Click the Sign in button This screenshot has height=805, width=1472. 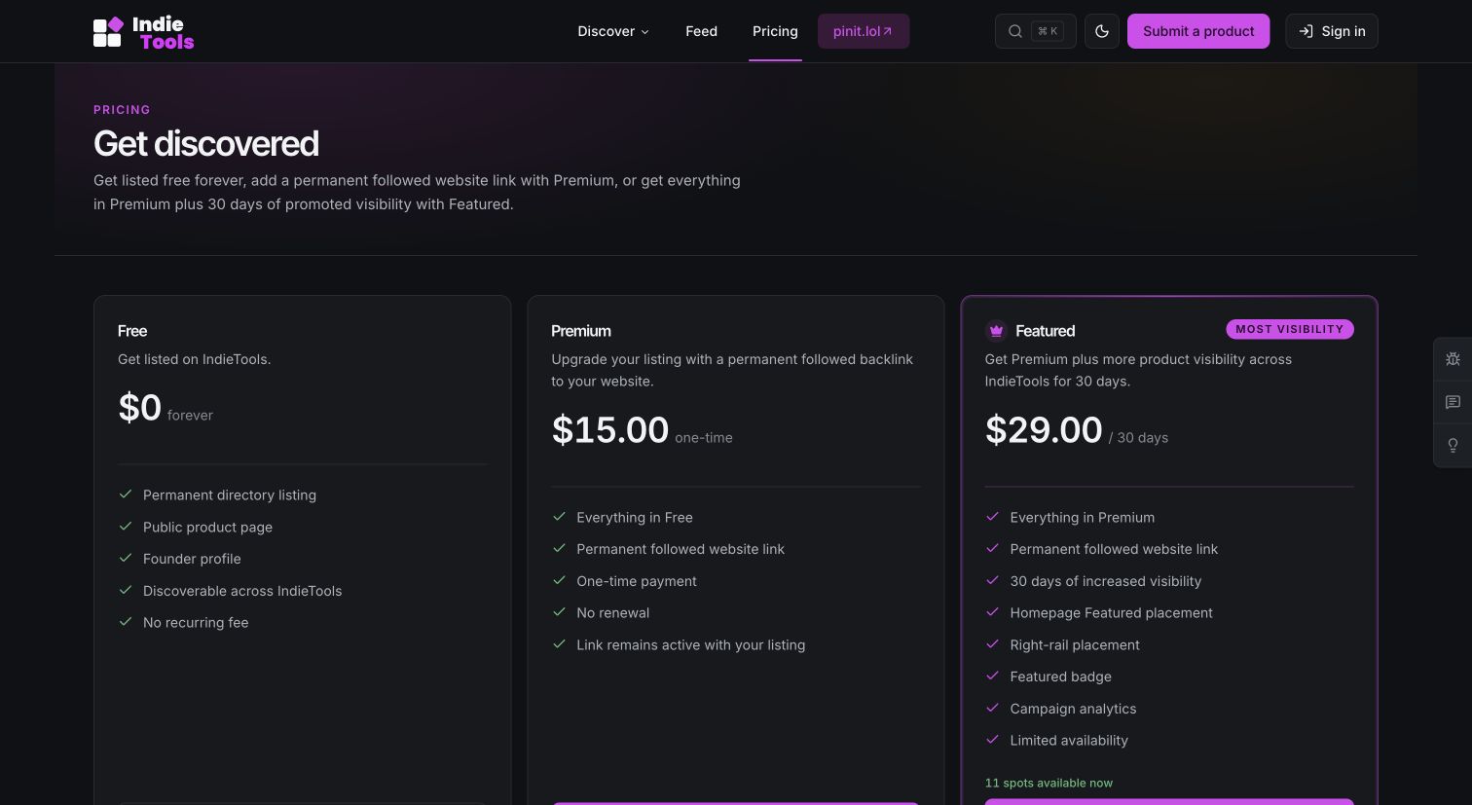point(1332,31)
